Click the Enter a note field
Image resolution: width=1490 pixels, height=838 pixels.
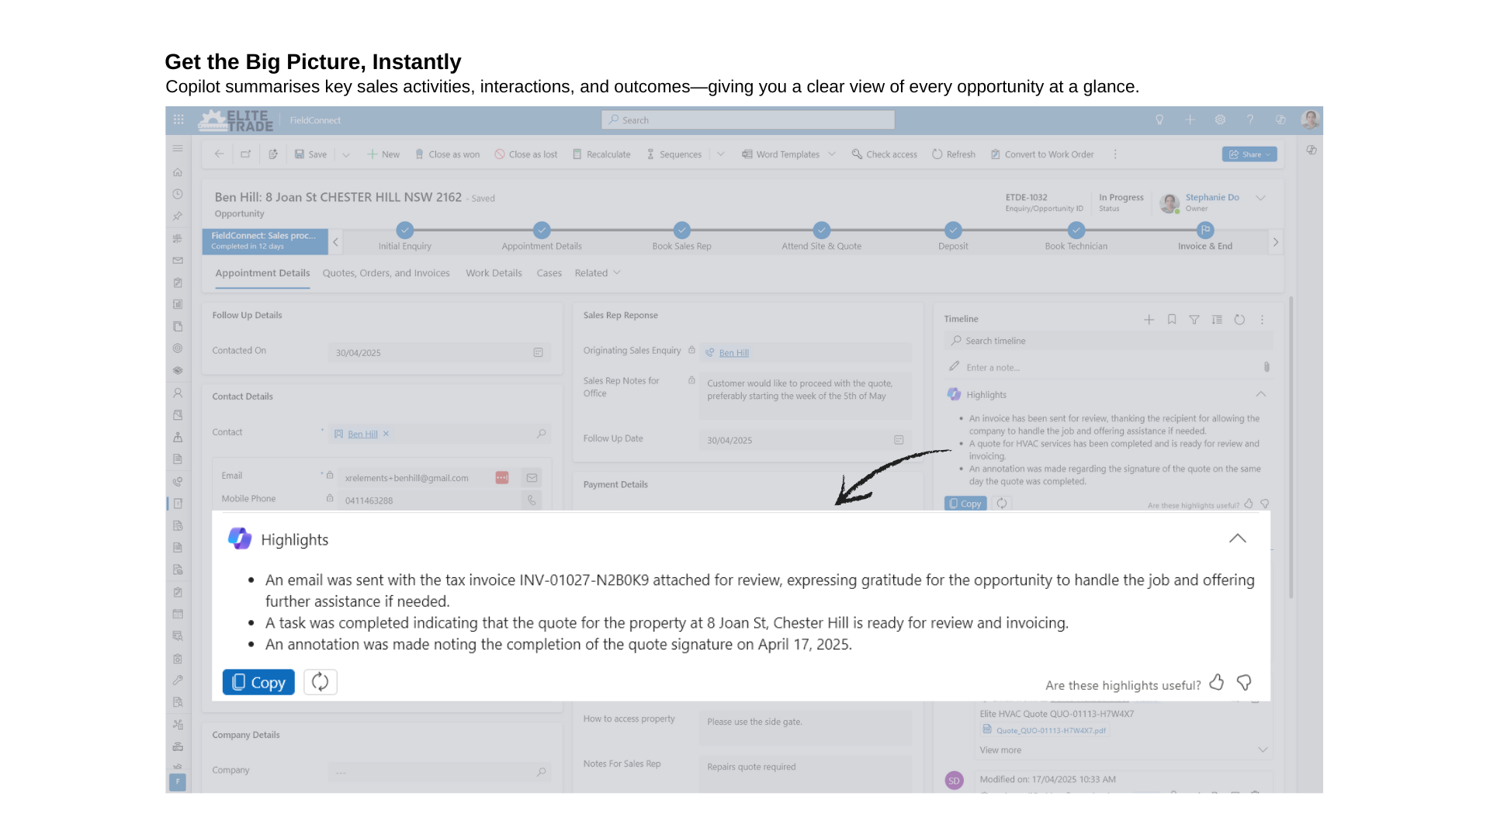(1102, 367)
